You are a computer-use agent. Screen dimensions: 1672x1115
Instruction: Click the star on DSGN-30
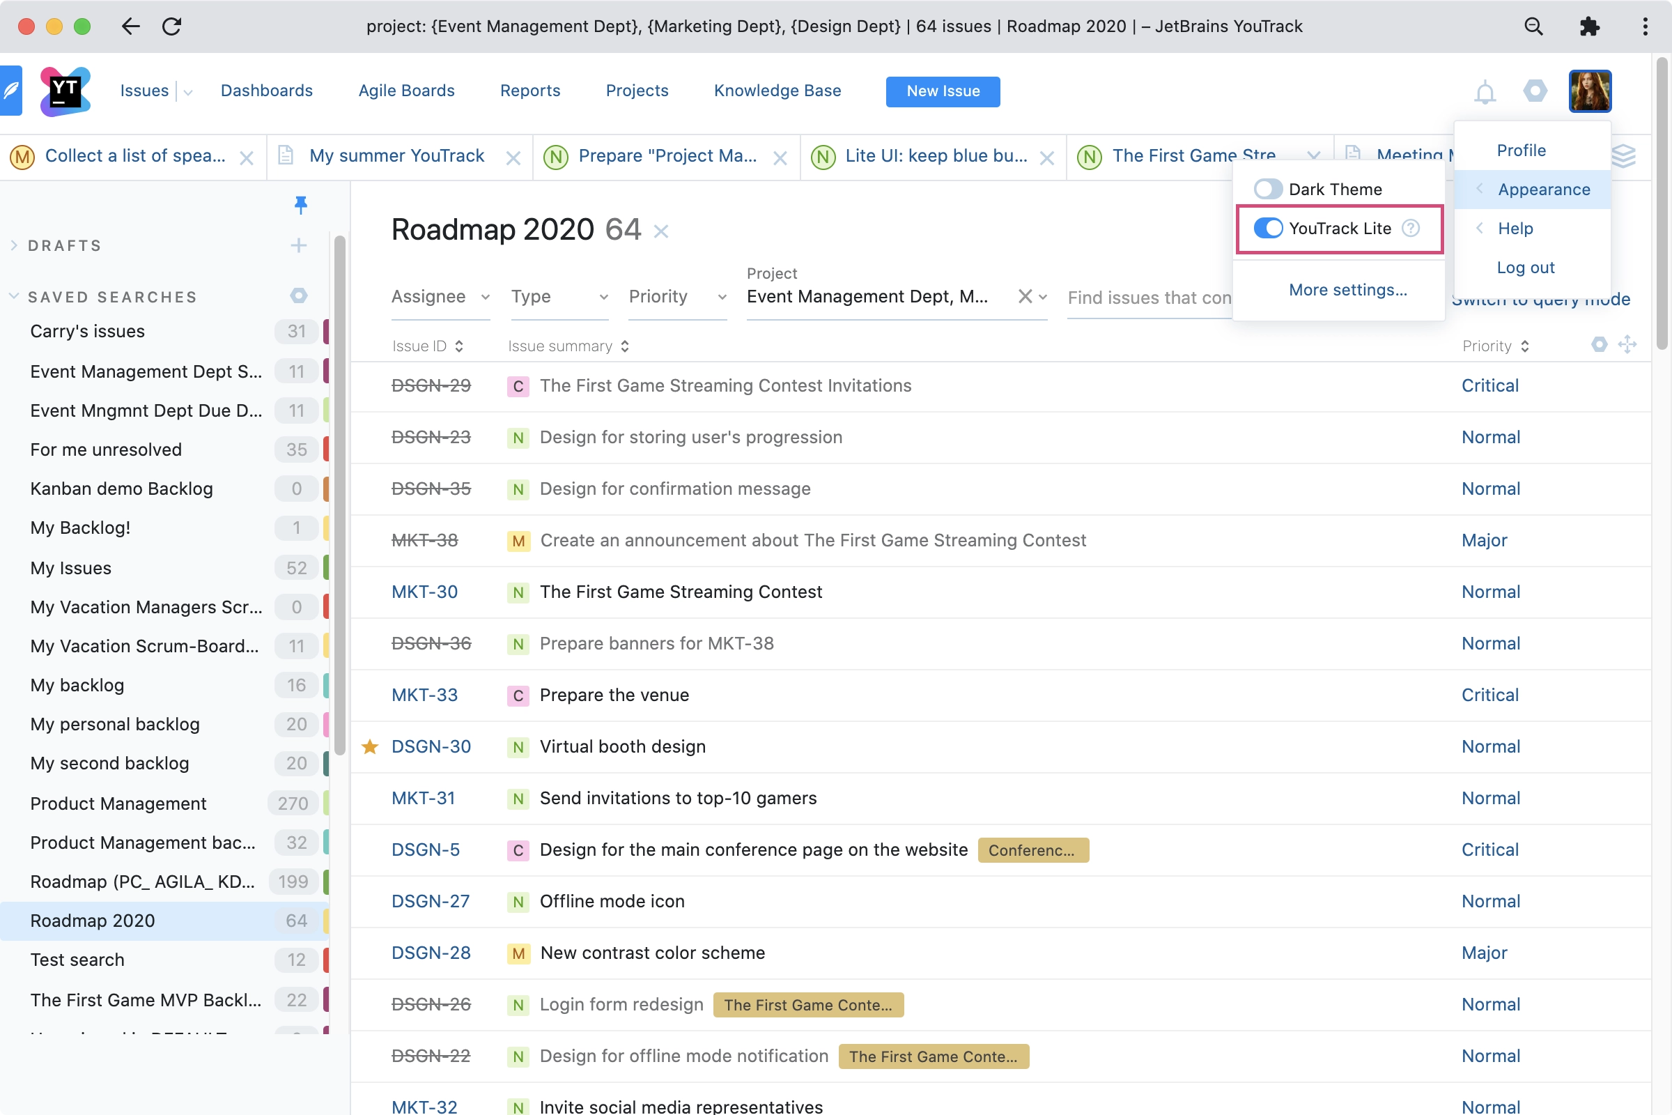point(370,746)
